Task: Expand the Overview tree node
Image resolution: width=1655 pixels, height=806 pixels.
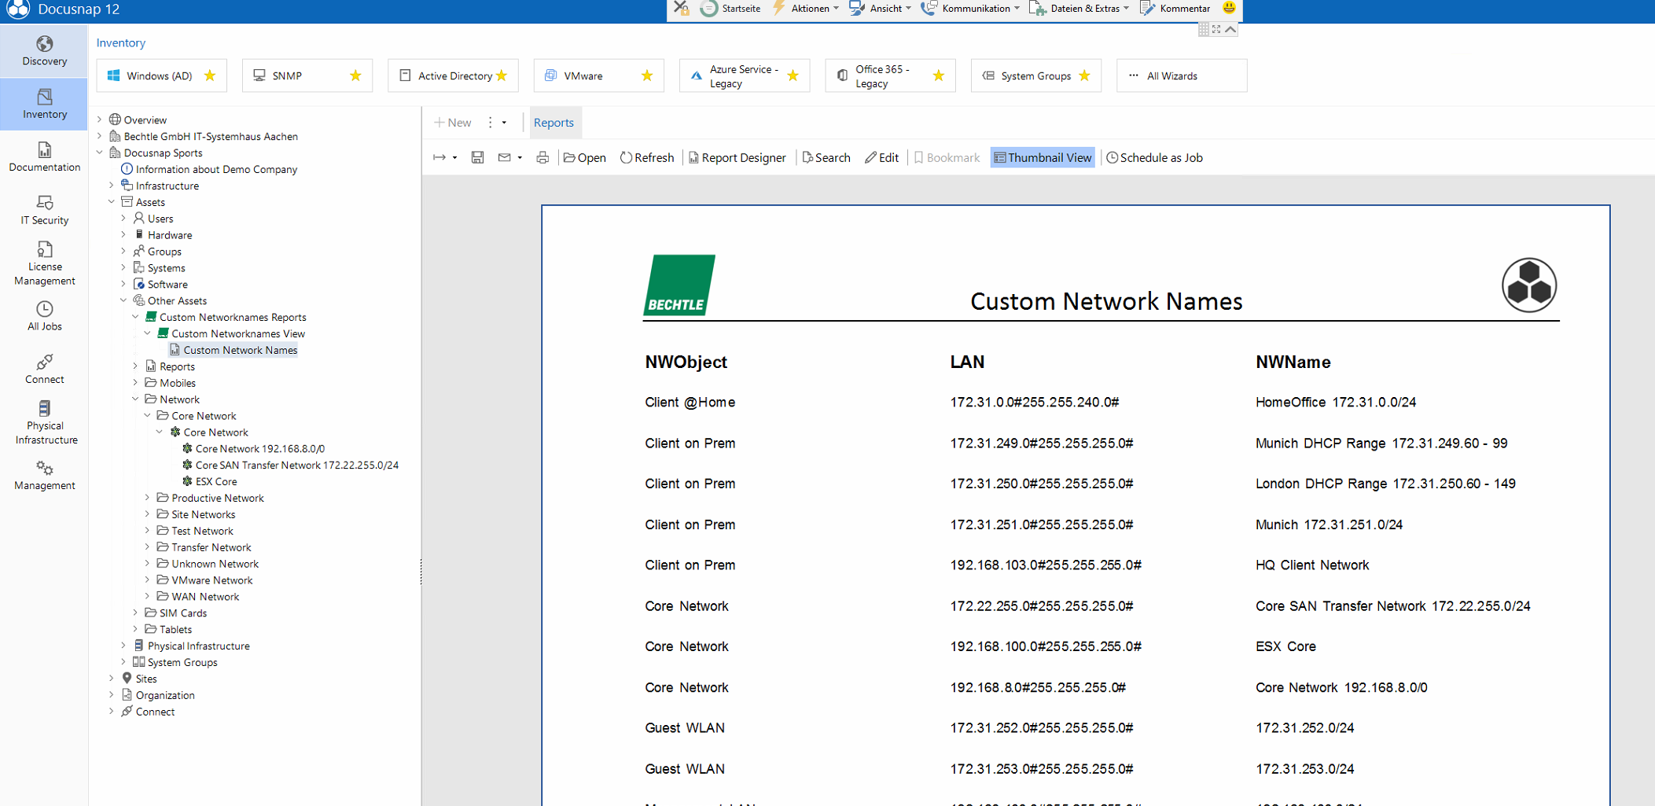Action: pyautogui.click(x=100, y=120)
